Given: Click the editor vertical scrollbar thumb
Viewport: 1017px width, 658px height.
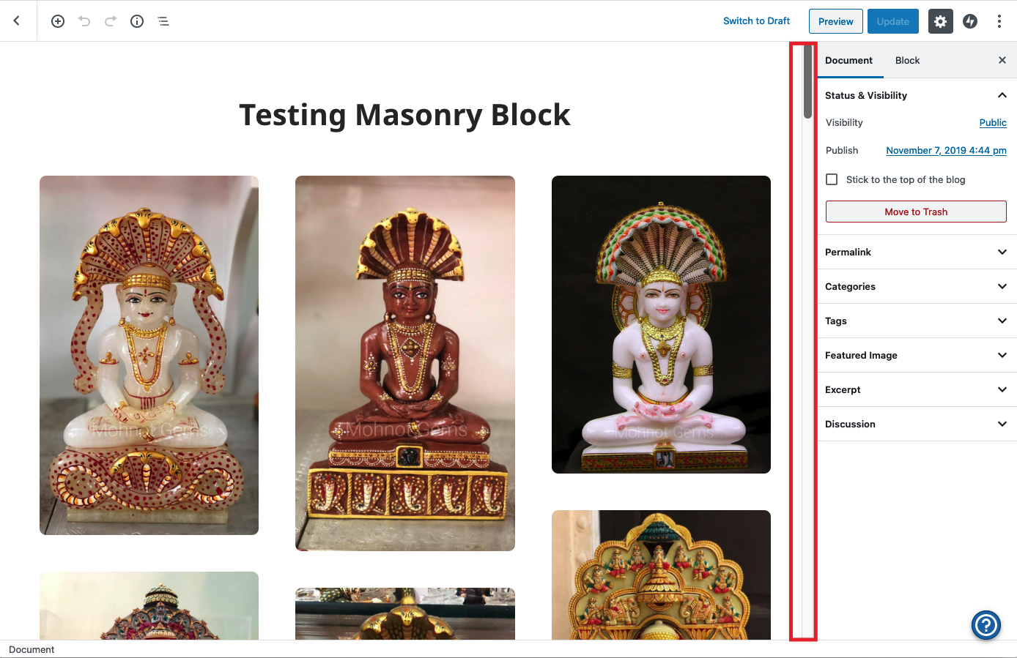Looking at the screenshot, I should (807, 81).
